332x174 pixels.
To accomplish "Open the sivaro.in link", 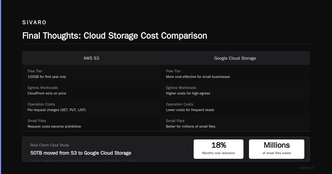I will 307,168.
